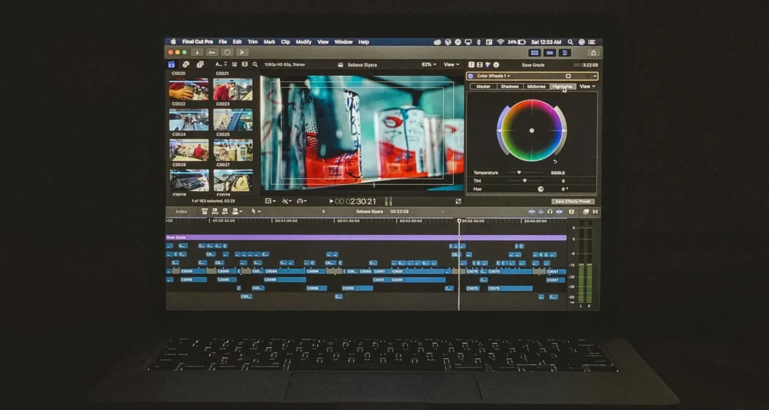Click the Share export icon
Screen dimensions: 769x410
pyautogui.click(x=593, y=52)
